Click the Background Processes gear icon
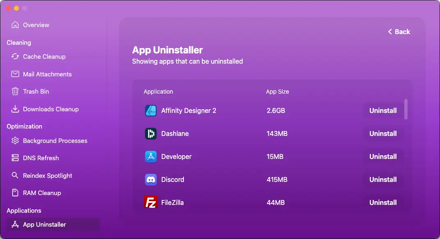The width and height of the screenshot is (440, 239). click(15, 141)
